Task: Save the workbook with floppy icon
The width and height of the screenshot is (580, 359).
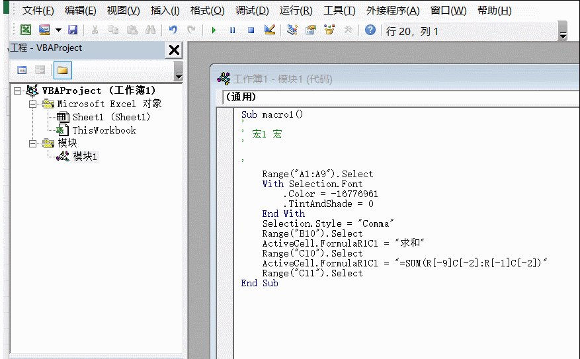Action: click(73, 30)
